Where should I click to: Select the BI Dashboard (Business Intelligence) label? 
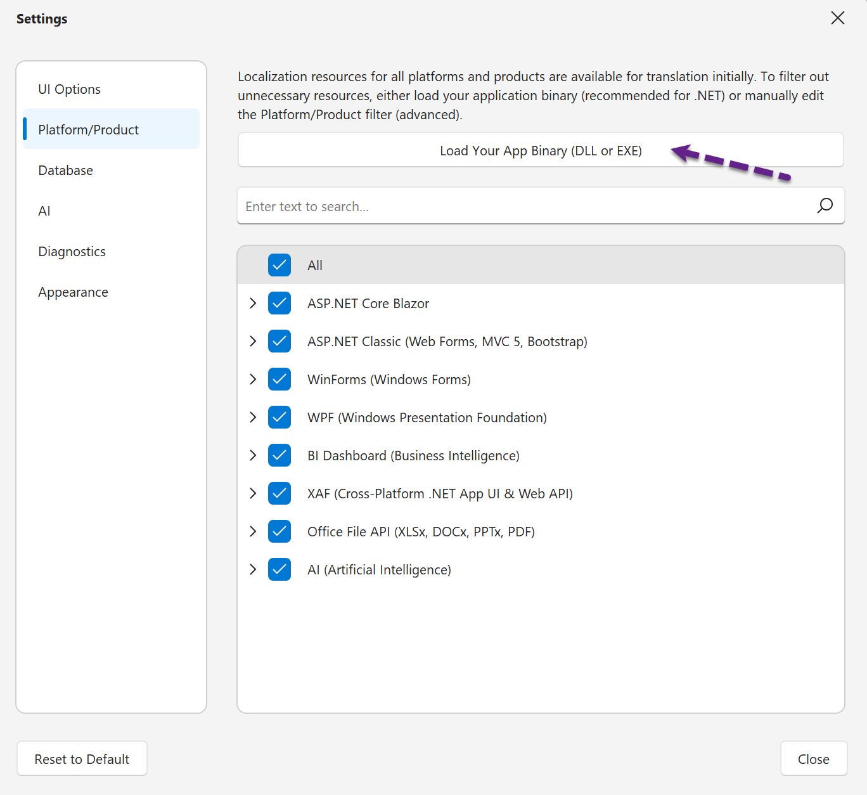pos(413,456)
